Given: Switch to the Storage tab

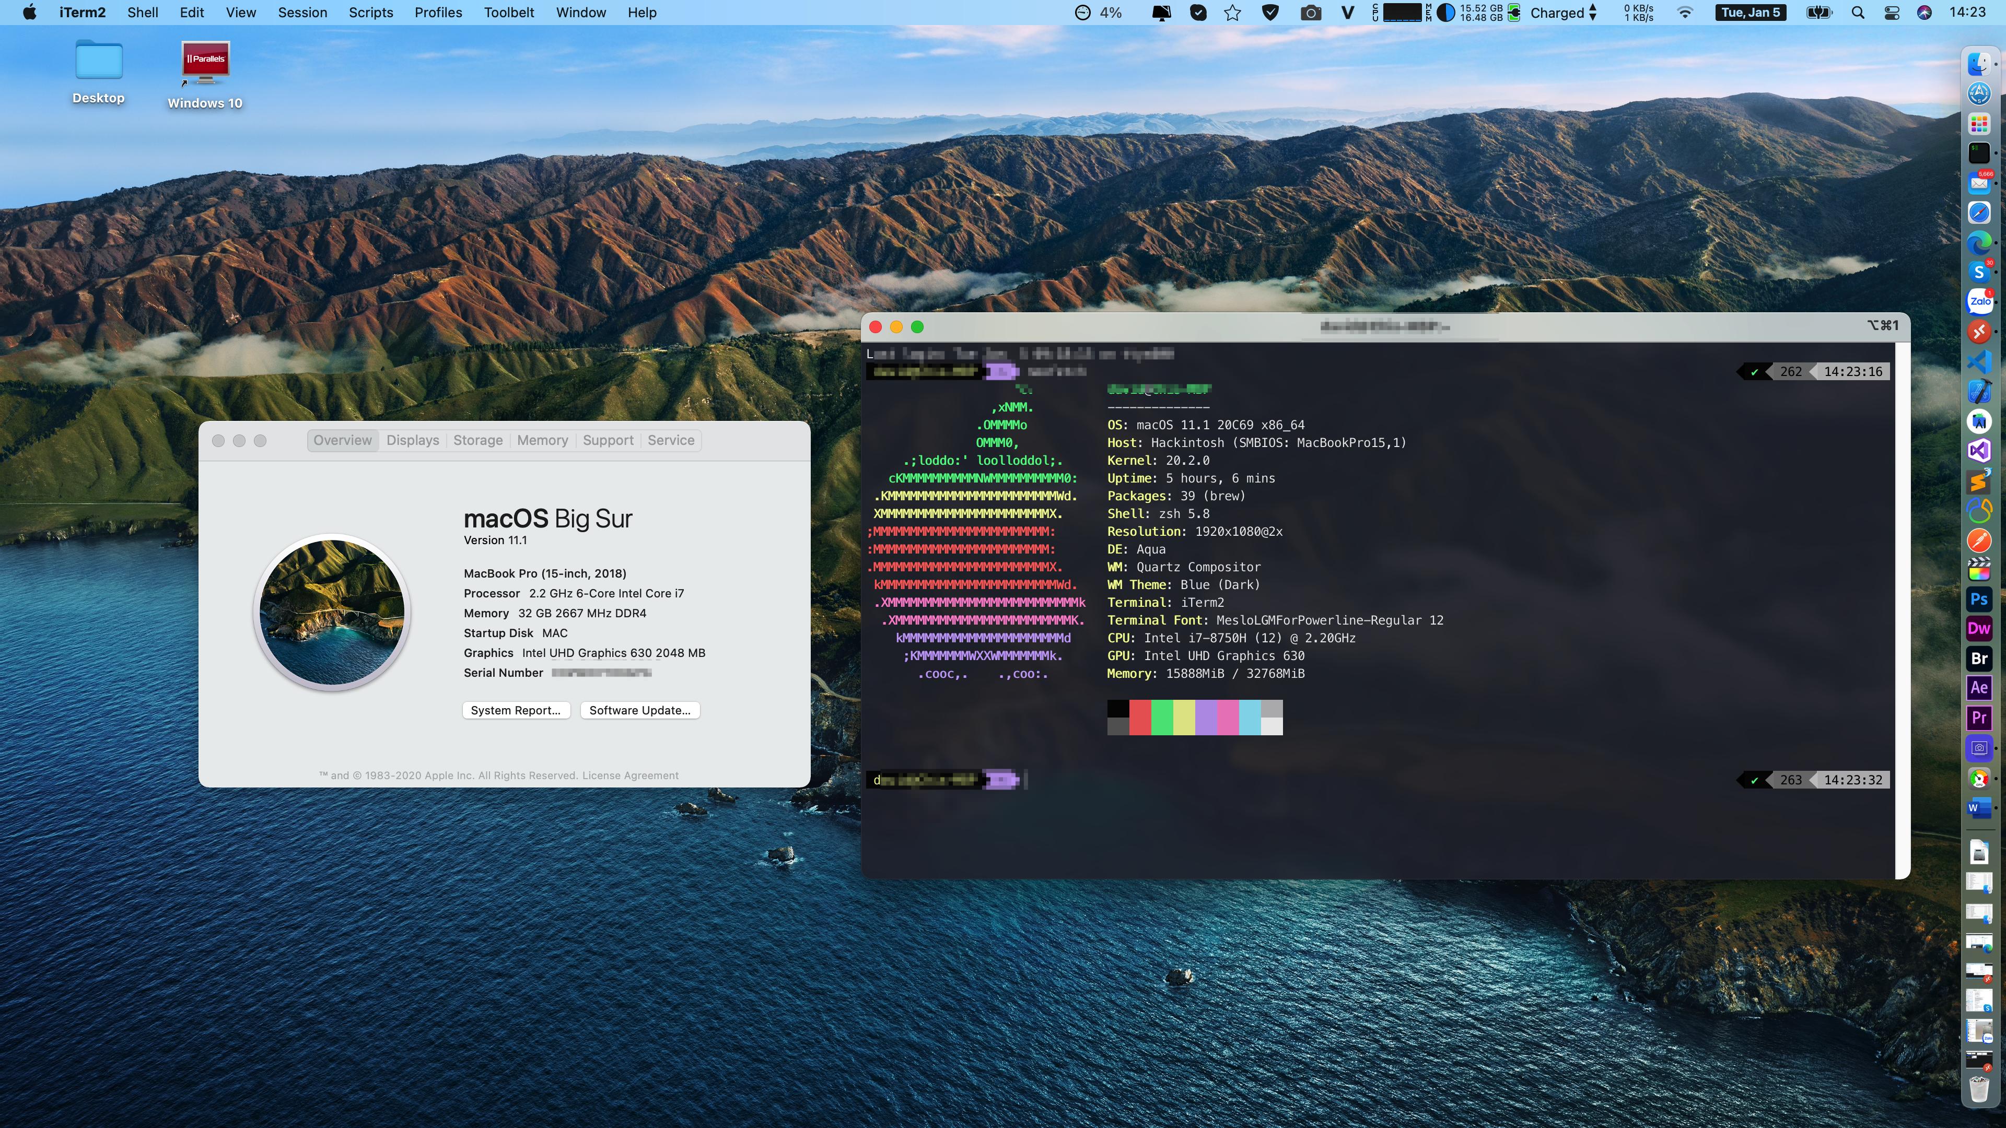Looking at the screenshot, I should [x=478, y=441].
